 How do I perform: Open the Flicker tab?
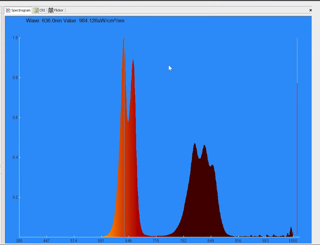pyautogui.click(x=59, y=10)
